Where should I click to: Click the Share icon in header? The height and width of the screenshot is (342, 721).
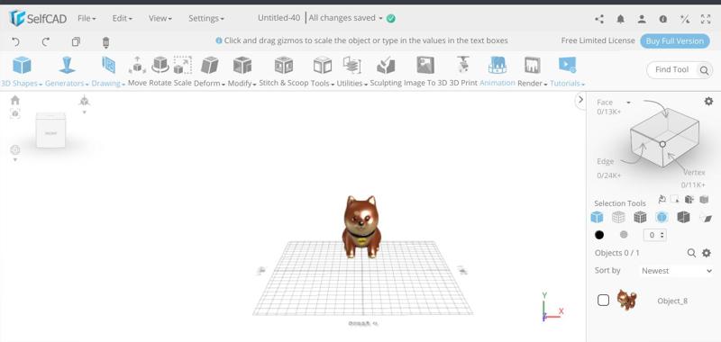pos(599,19)
